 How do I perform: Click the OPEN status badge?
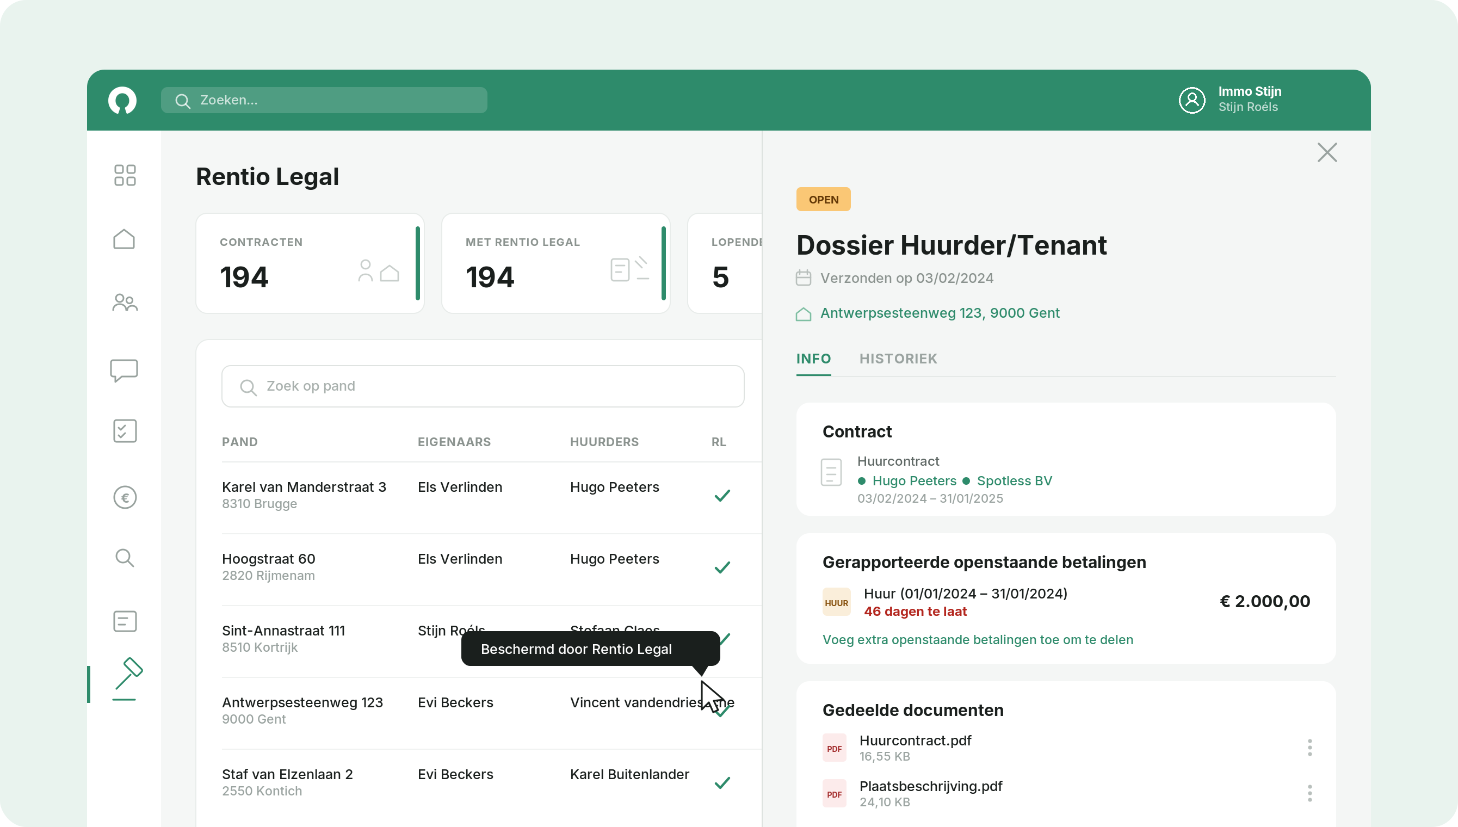(x=823, y=199)
